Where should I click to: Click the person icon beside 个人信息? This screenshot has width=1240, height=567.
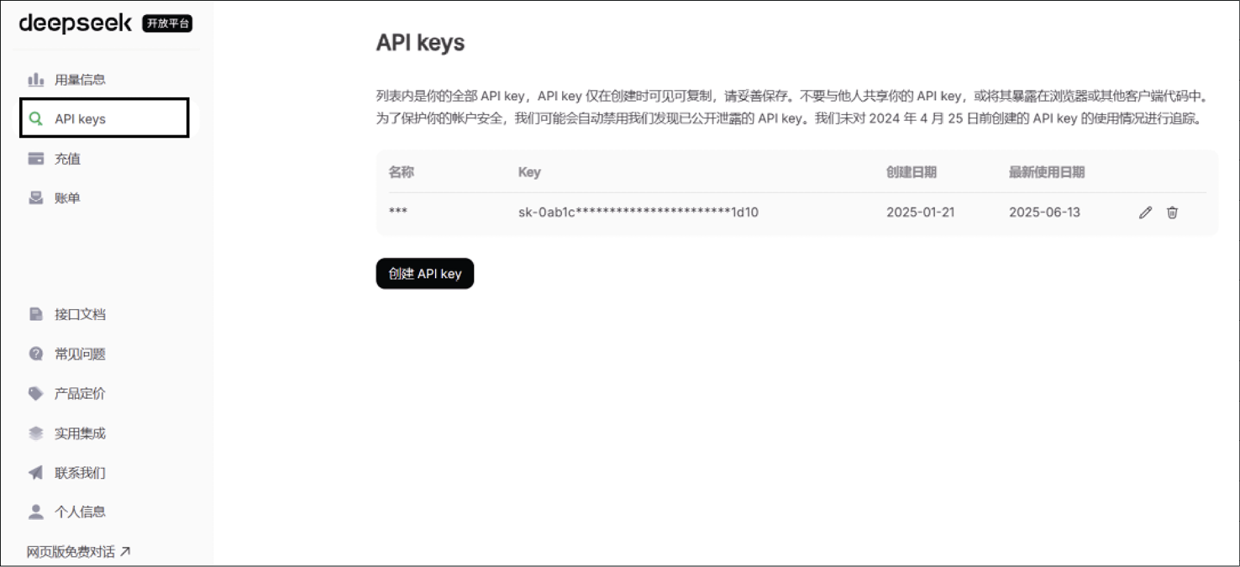[35, 512]
